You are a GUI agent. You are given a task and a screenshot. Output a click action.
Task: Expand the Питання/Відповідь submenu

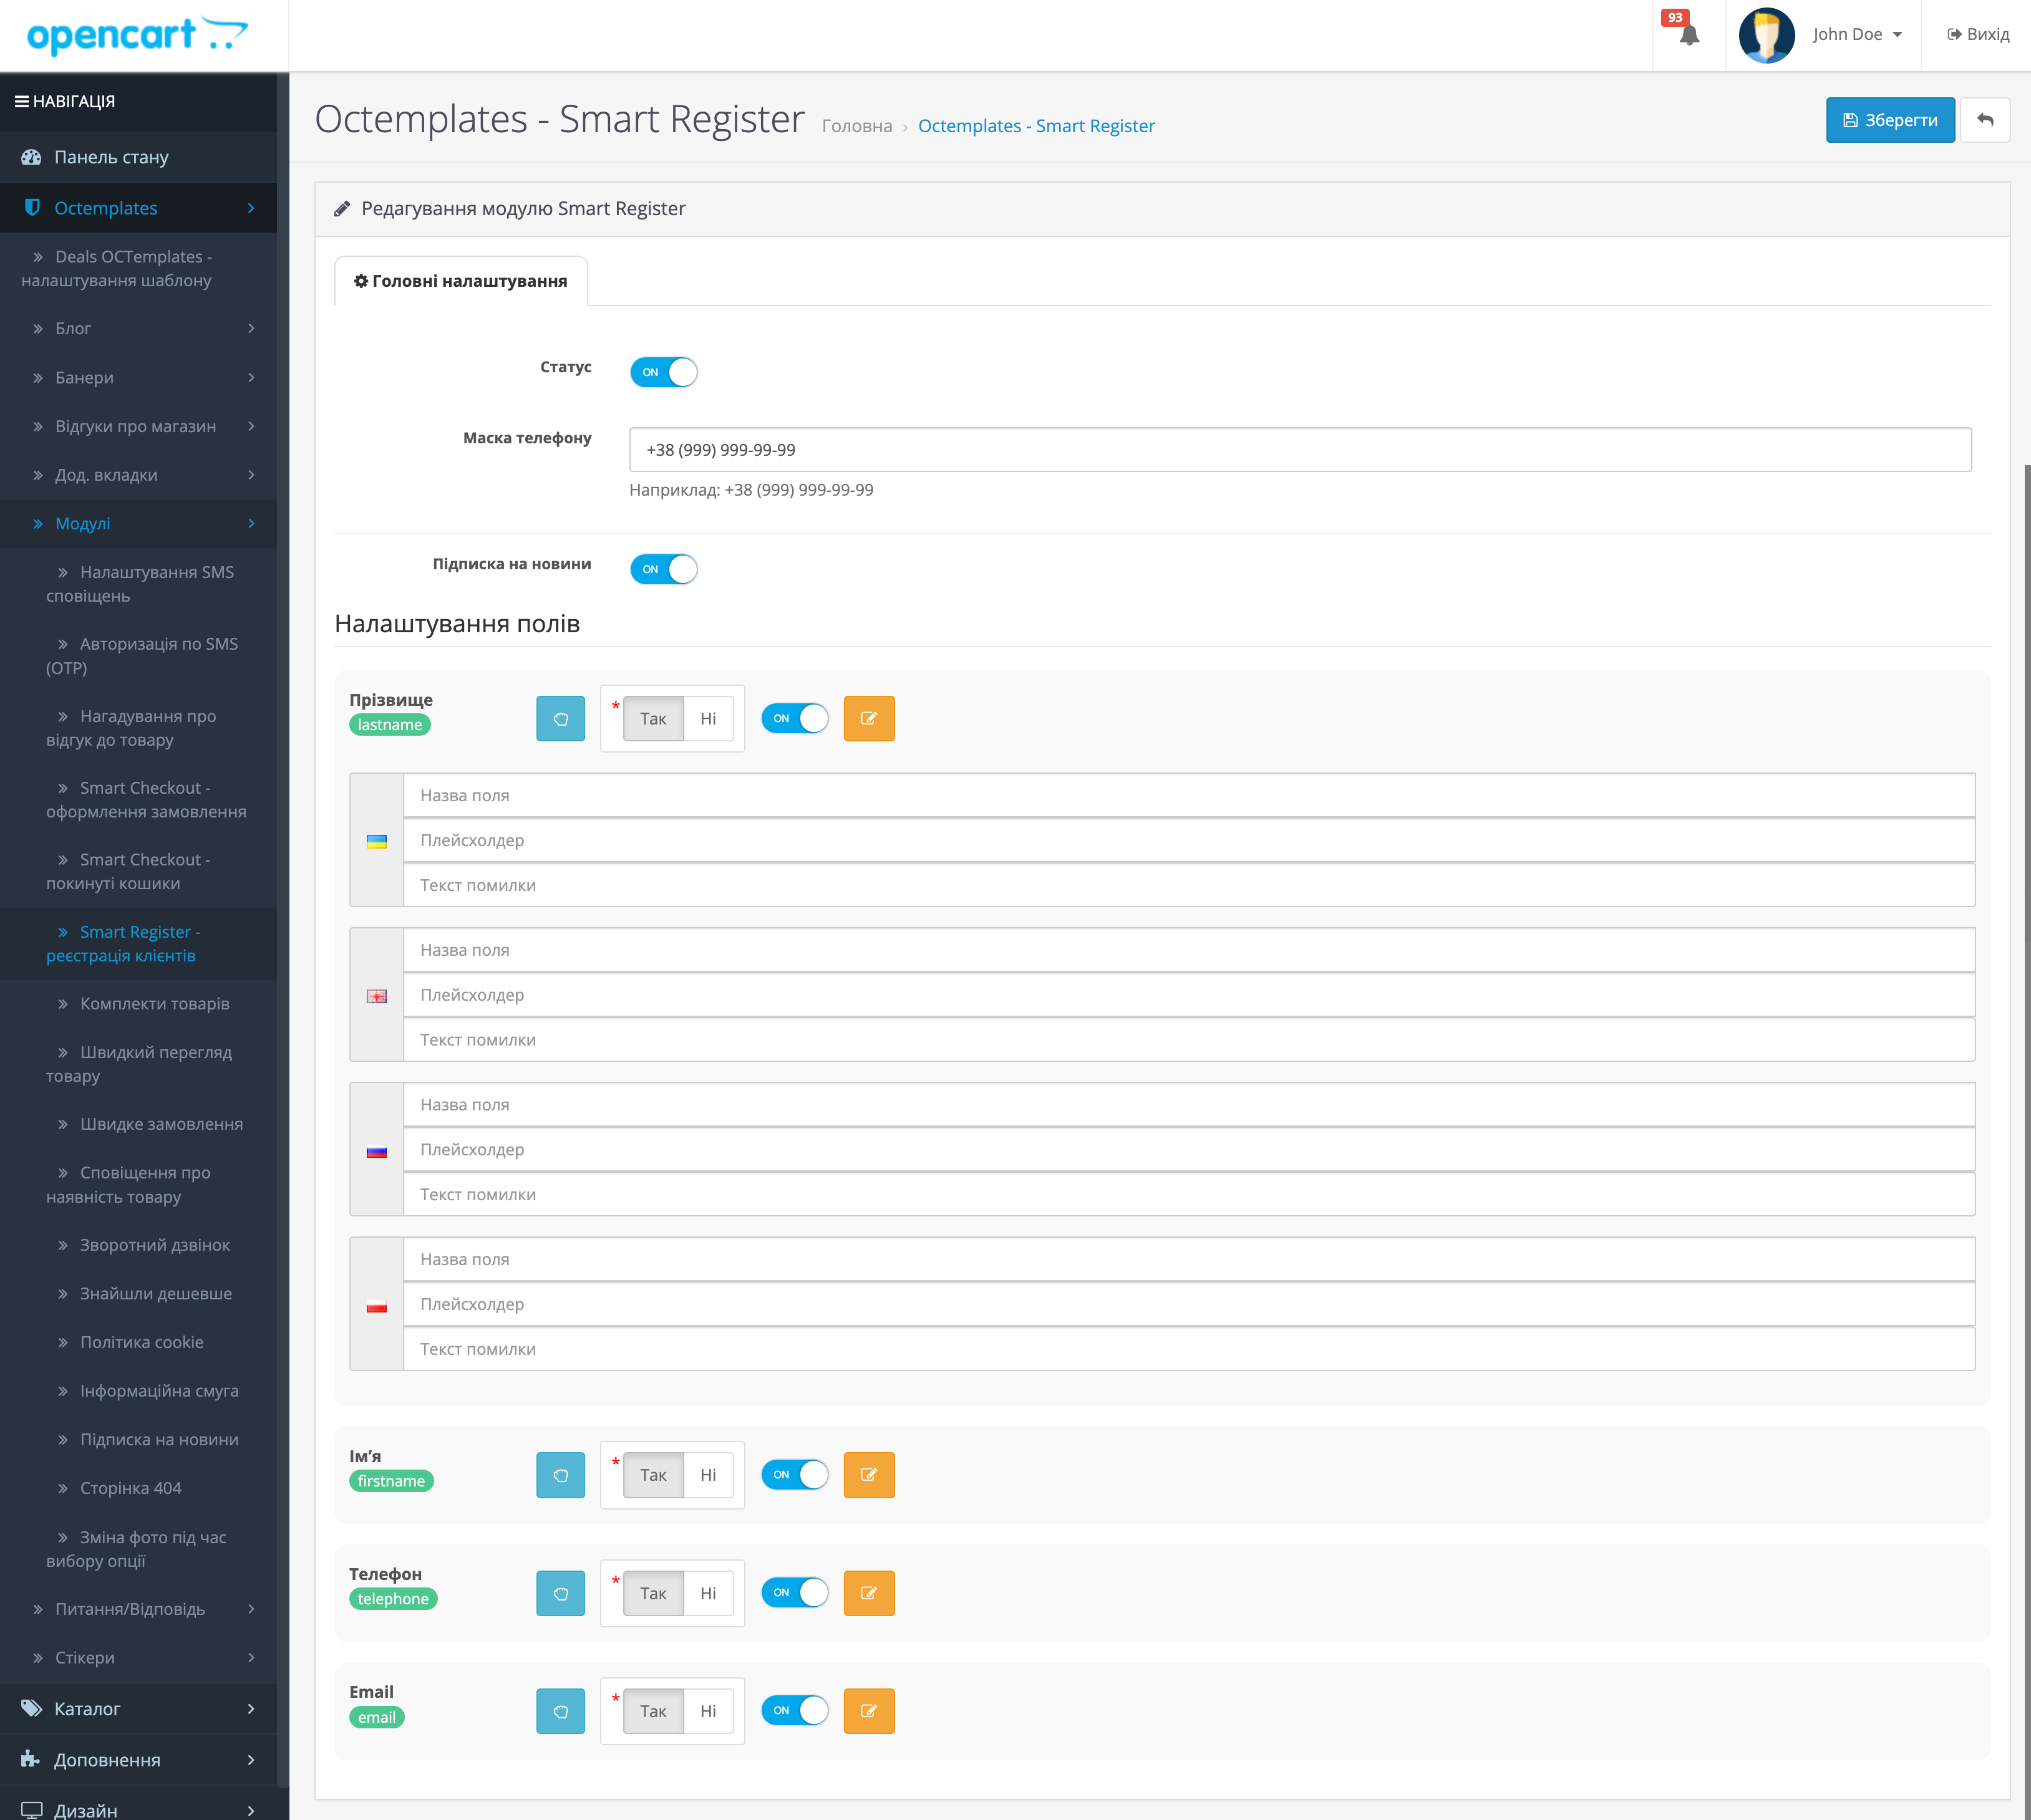point(138,1609)
